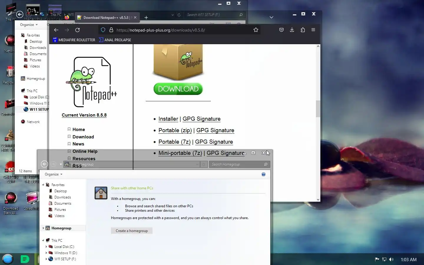Open the Homegroup window help icon

(x=264, y=174)
